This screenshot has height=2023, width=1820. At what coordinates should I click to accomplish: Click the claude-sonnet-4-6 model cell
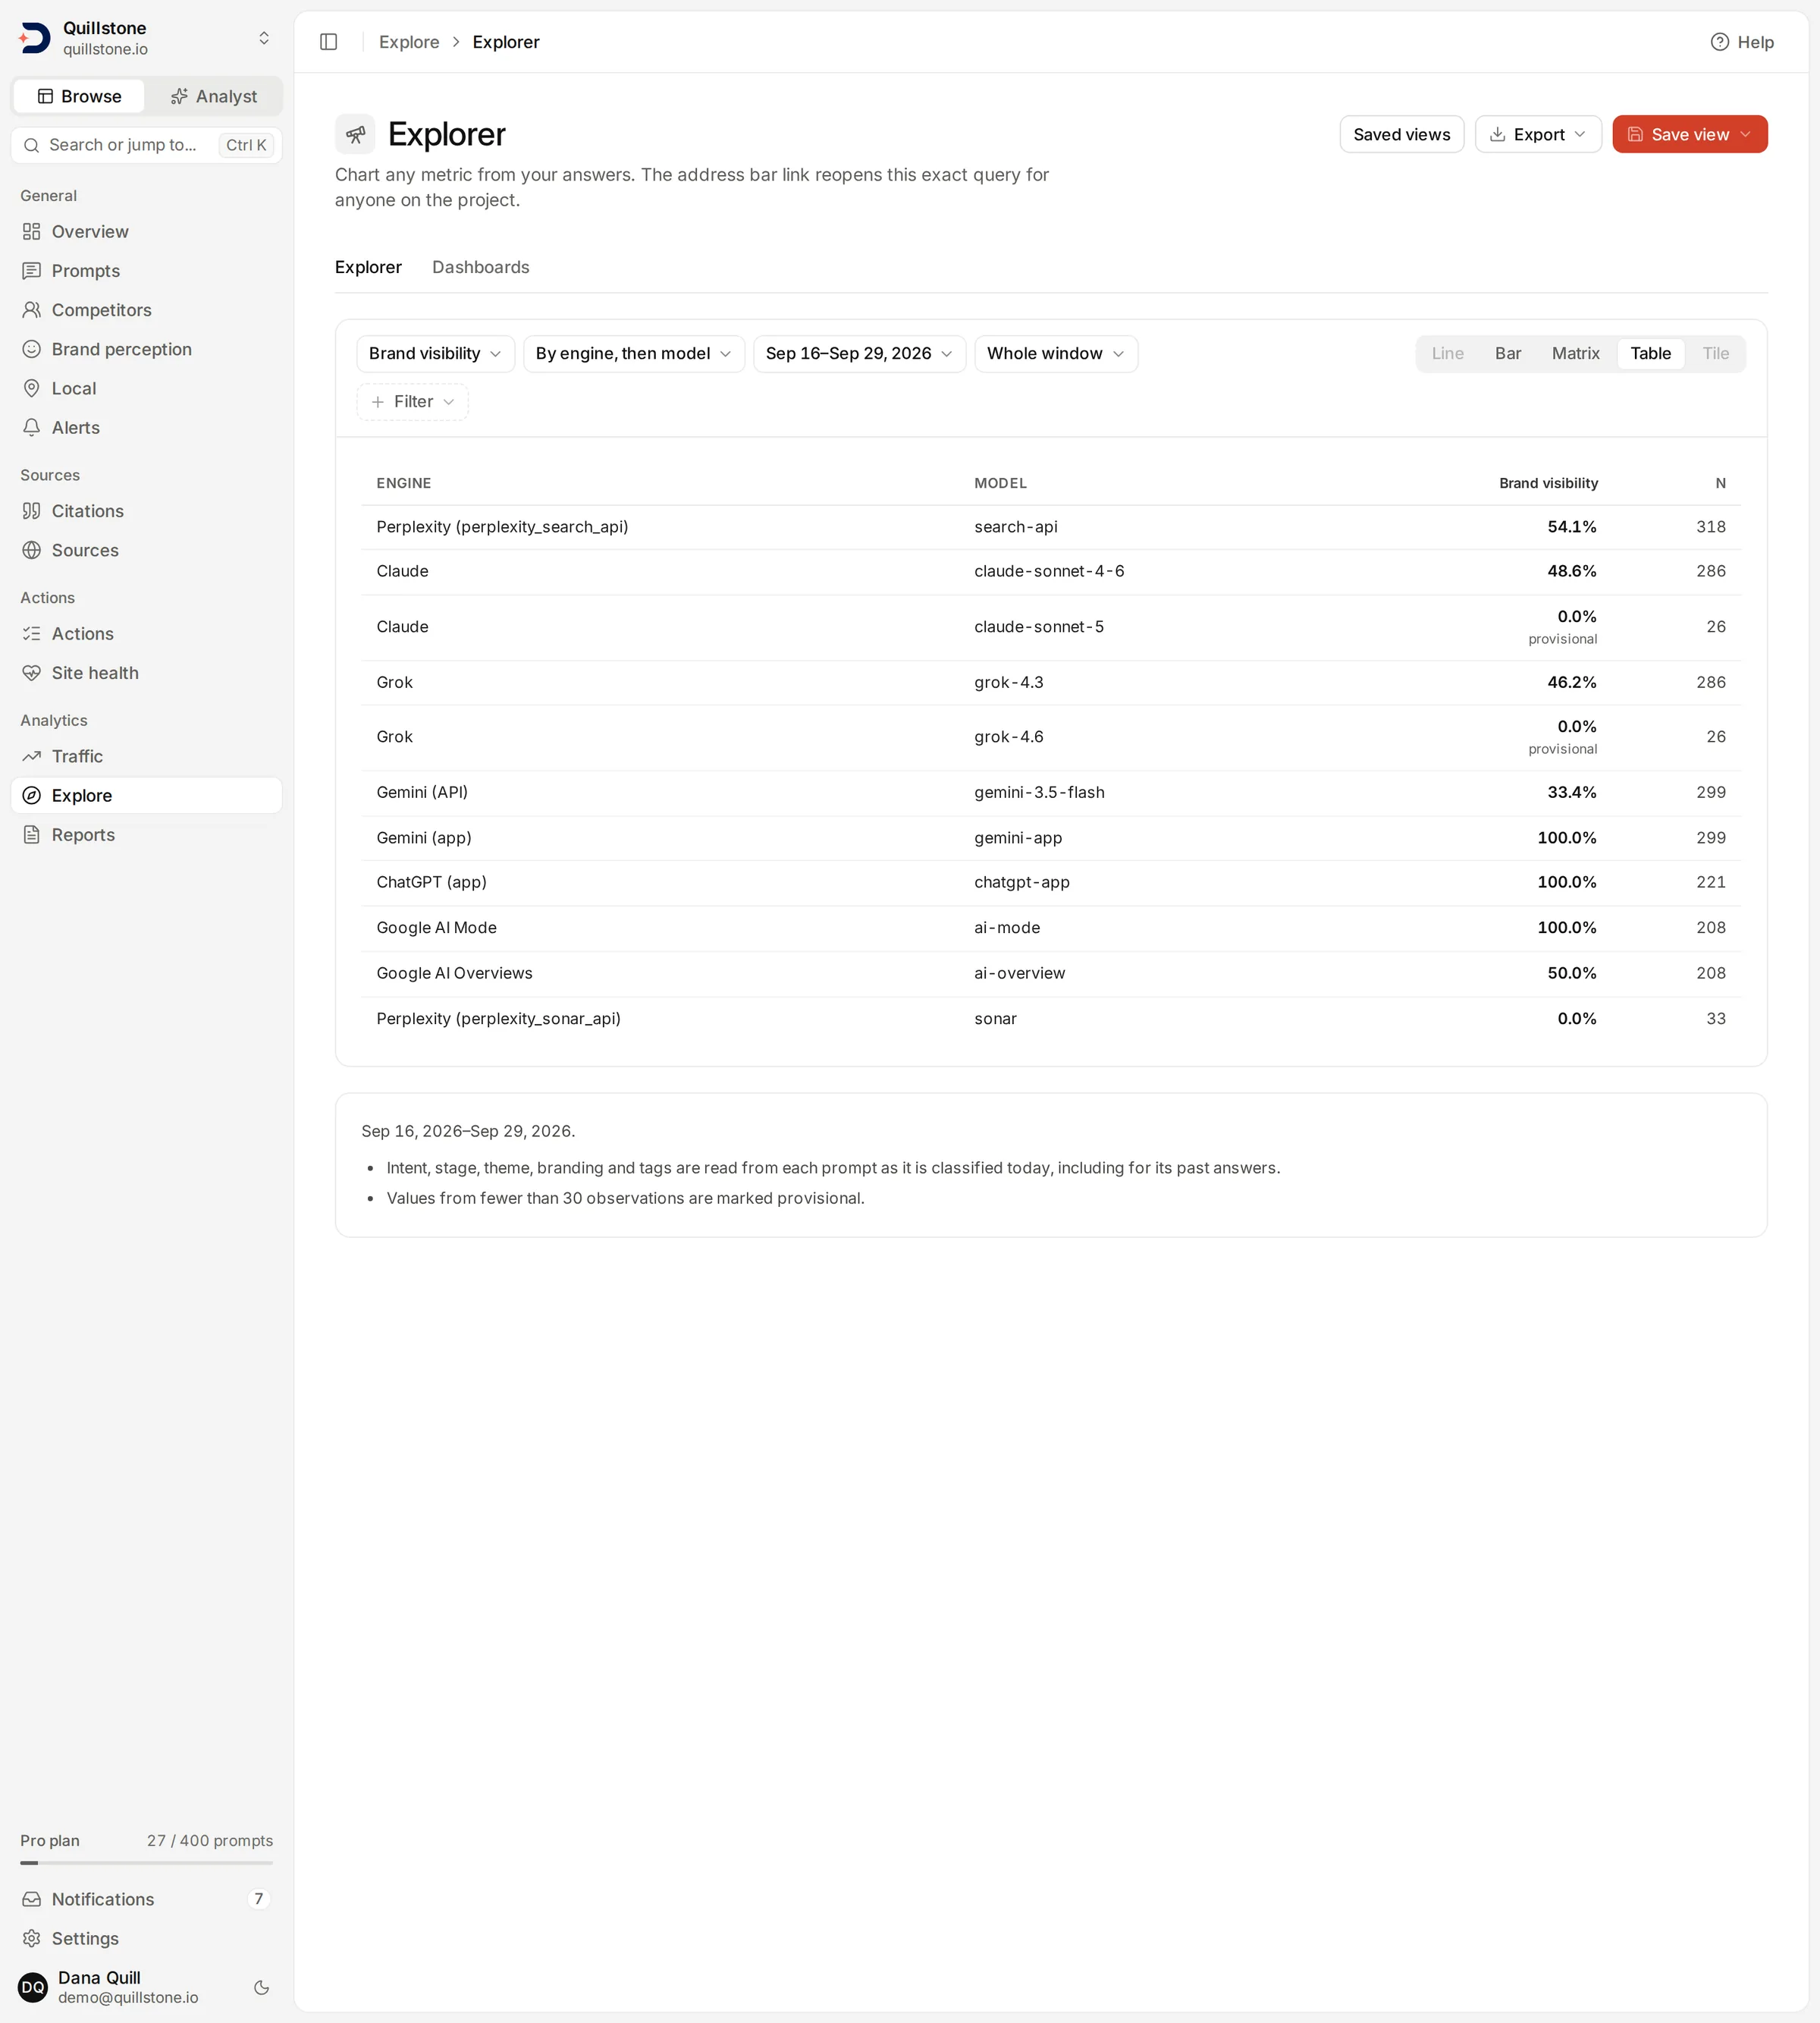click(1049, 571)
